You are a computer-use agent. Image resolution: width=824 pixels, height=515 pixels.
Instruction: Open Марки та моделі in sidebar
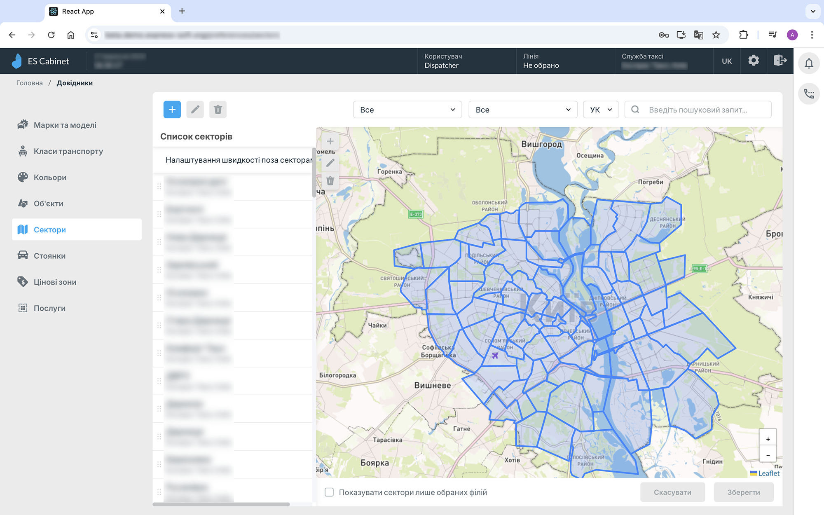point(77,125)
